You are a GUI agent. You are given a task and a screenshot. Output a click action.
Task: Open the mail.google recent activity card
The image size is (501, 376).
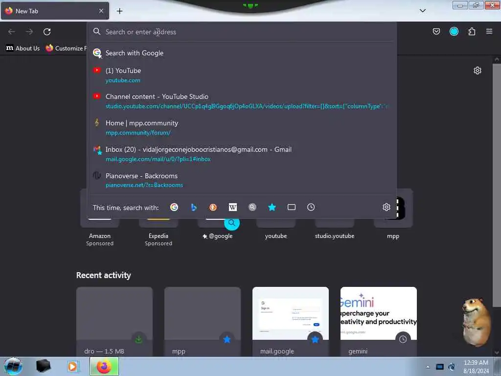(291, 322)
